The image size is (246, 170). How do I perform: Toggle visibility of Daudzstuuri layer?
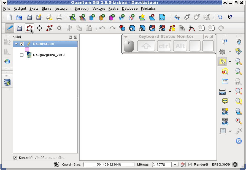click(x=22, y=44)
